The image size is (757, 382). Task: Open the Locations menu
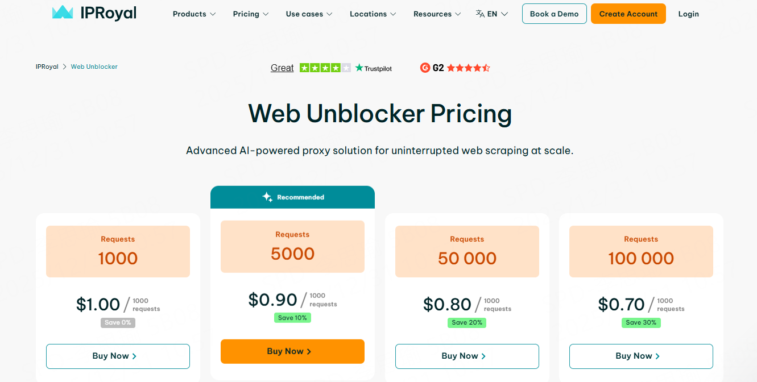373,14
